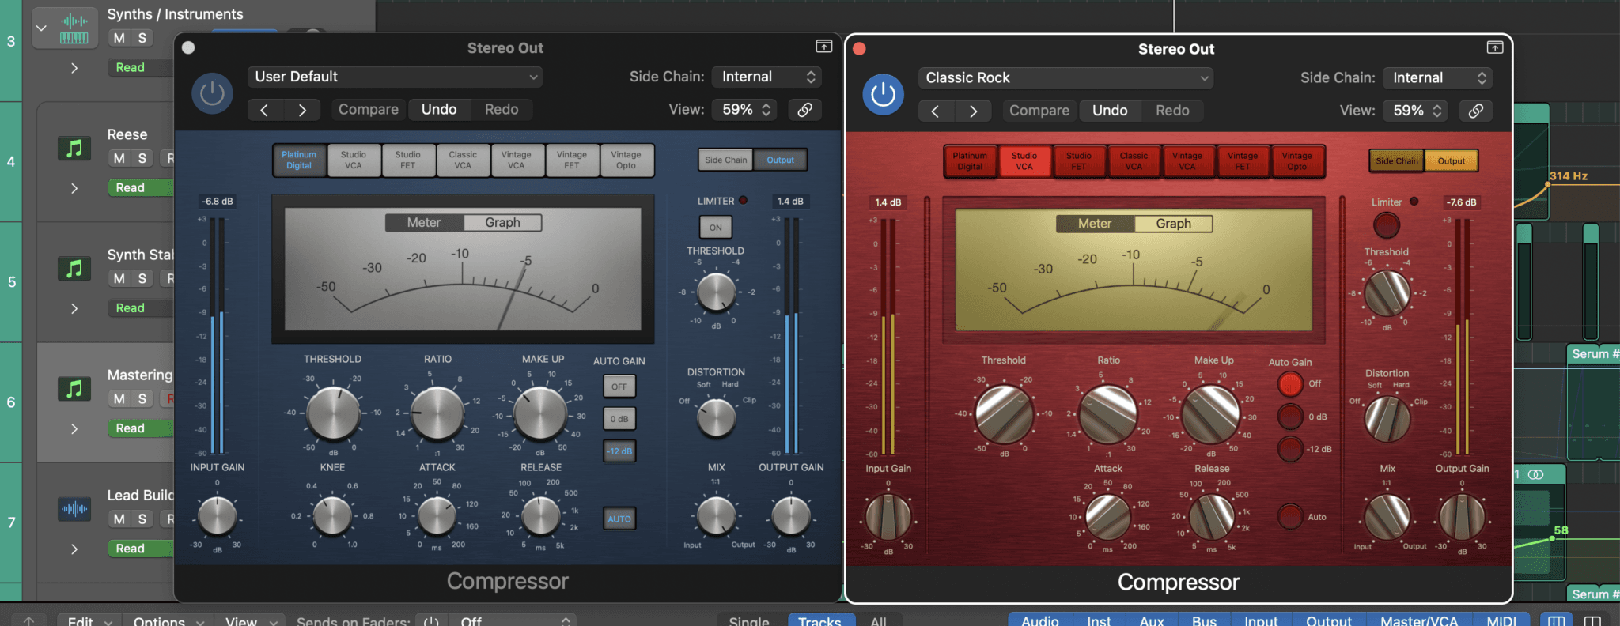This screenshot has width=1620, height=626.
Task: Go to previous preset in left compressor
Action: 264,110
